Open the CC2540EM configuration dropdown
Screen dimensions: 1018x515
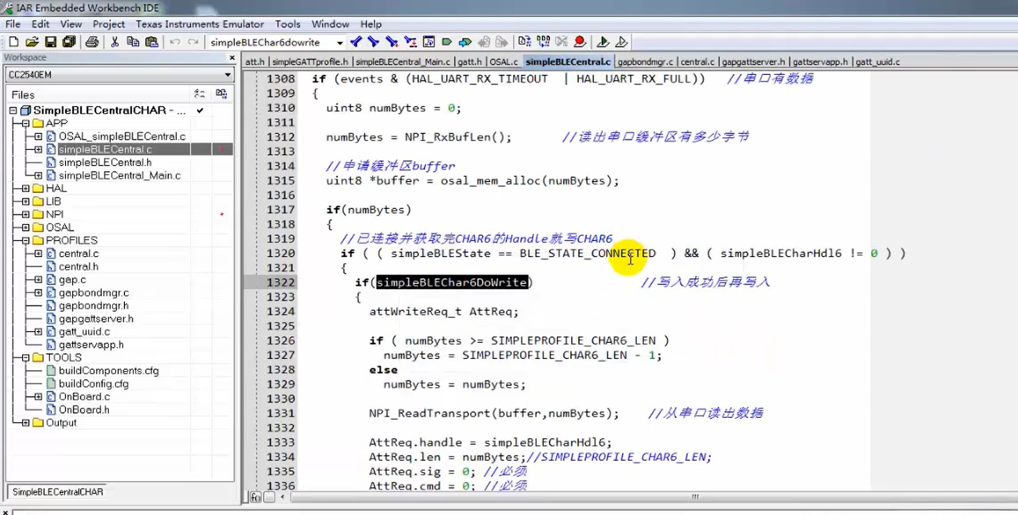(227, 75)
